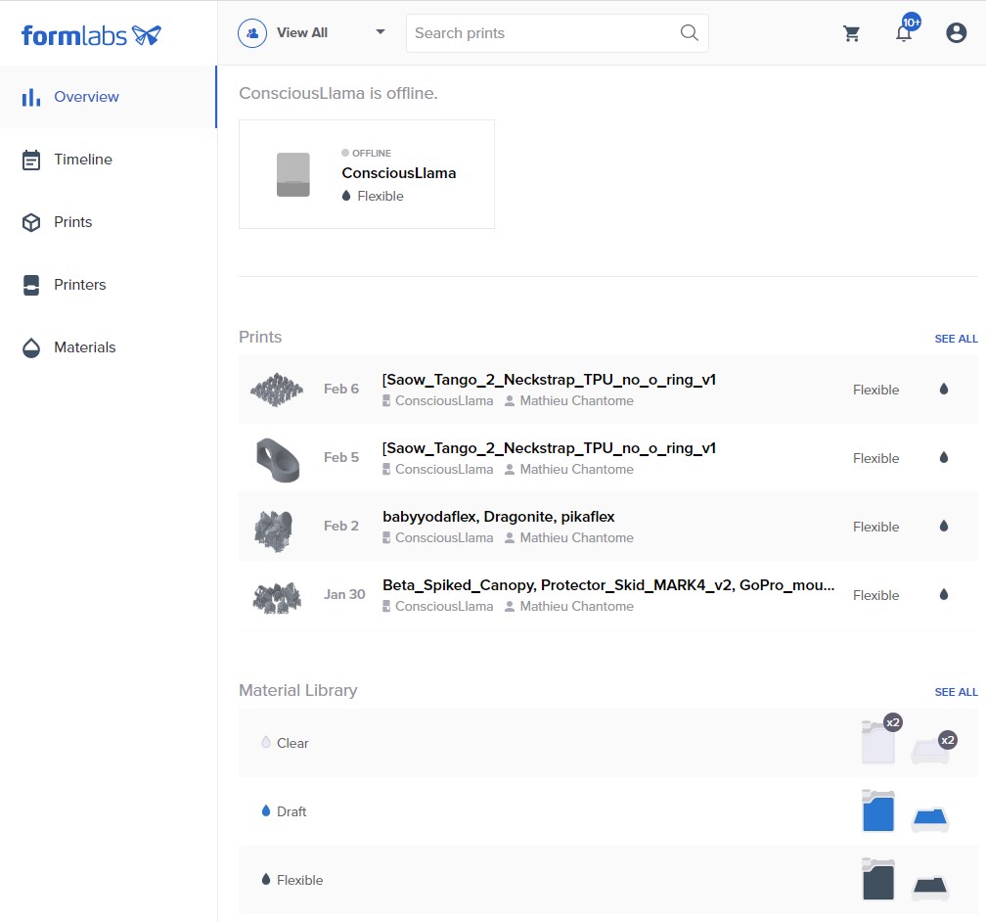Image resolution: width=986 pixels, height=922 pixels.
Task: Open the shopping cart
Action: click(851, 33)
